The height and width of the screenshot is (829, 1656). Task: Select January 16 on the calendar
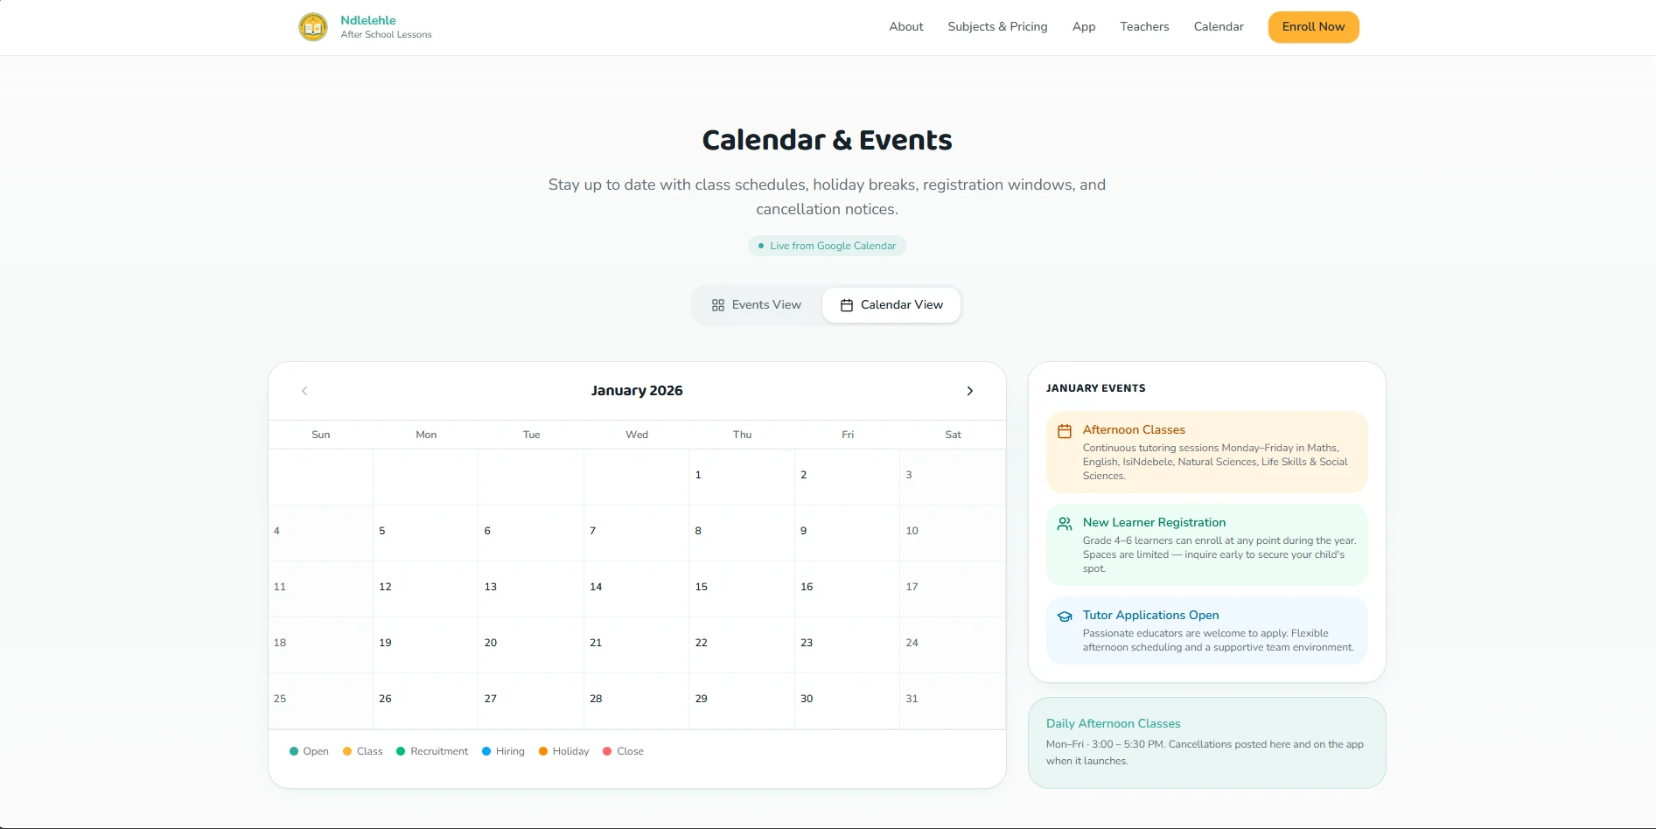pos(847,589)
